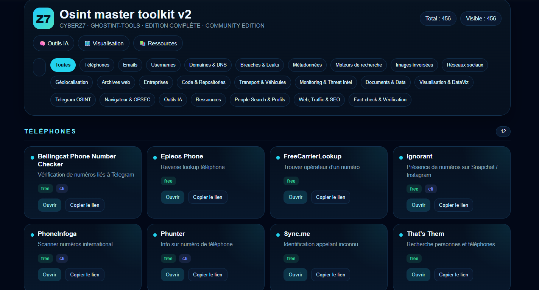Open the Visualisation map icon button

[104, 43]
